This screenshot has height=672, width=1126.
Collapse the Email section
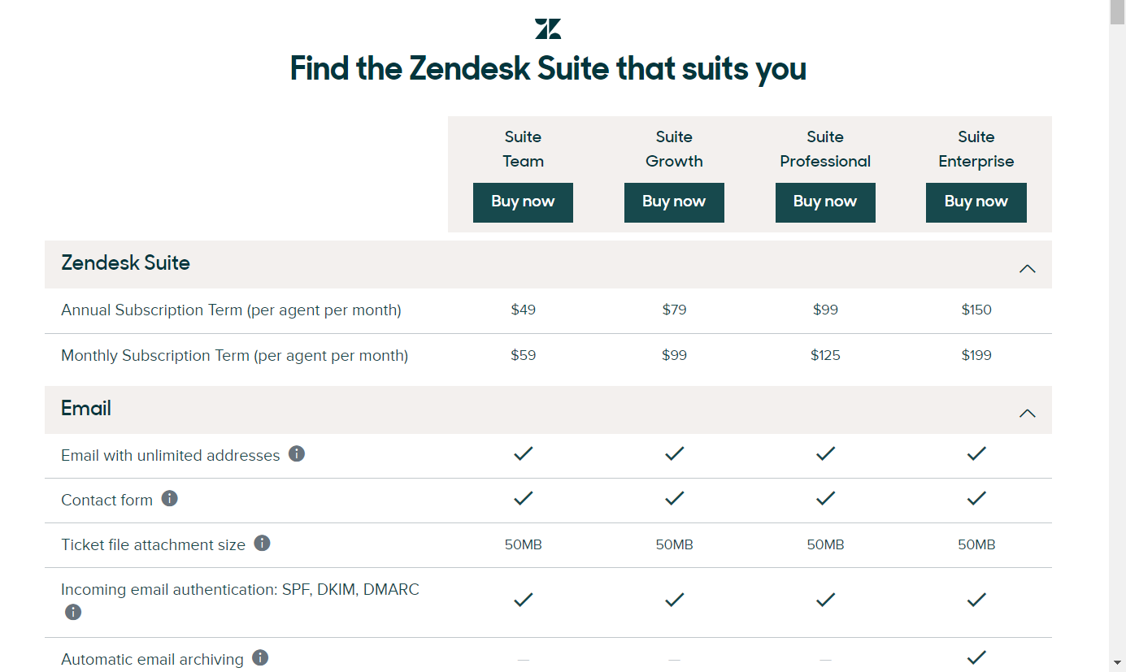point(1027,413)
